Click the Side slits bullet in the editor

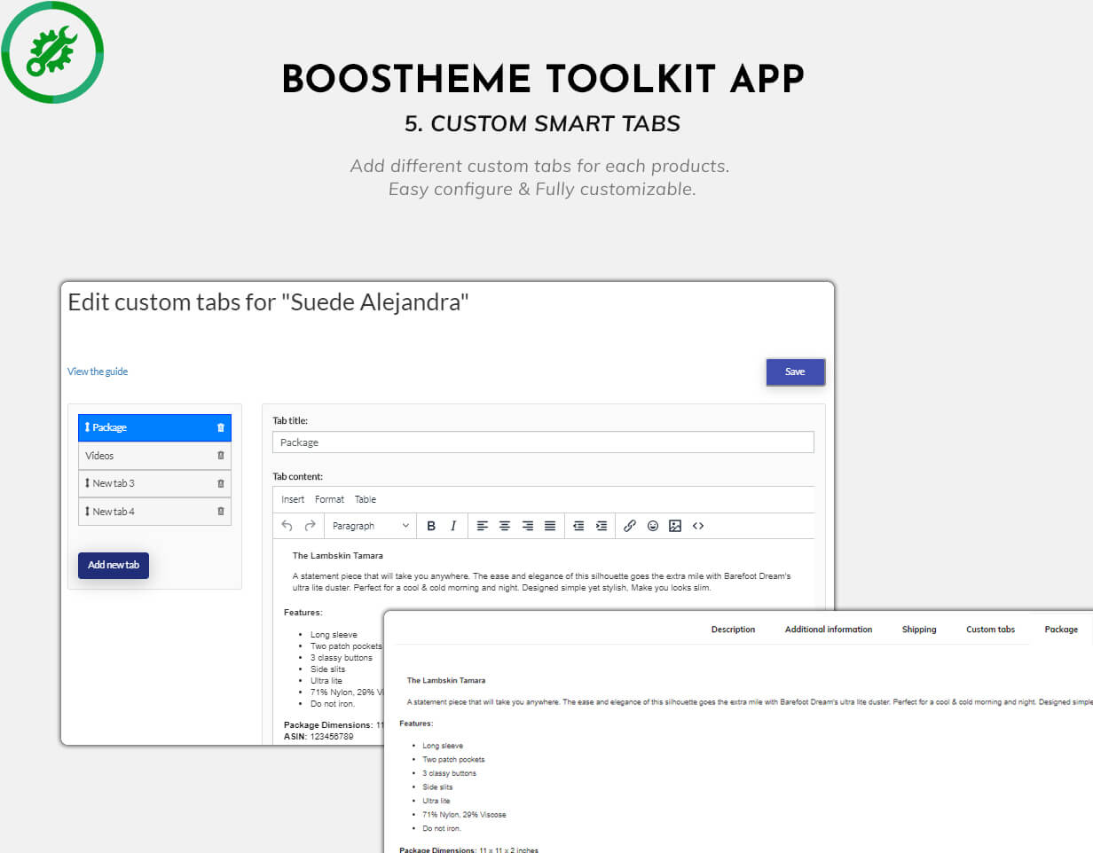click(x=328, y=669)
